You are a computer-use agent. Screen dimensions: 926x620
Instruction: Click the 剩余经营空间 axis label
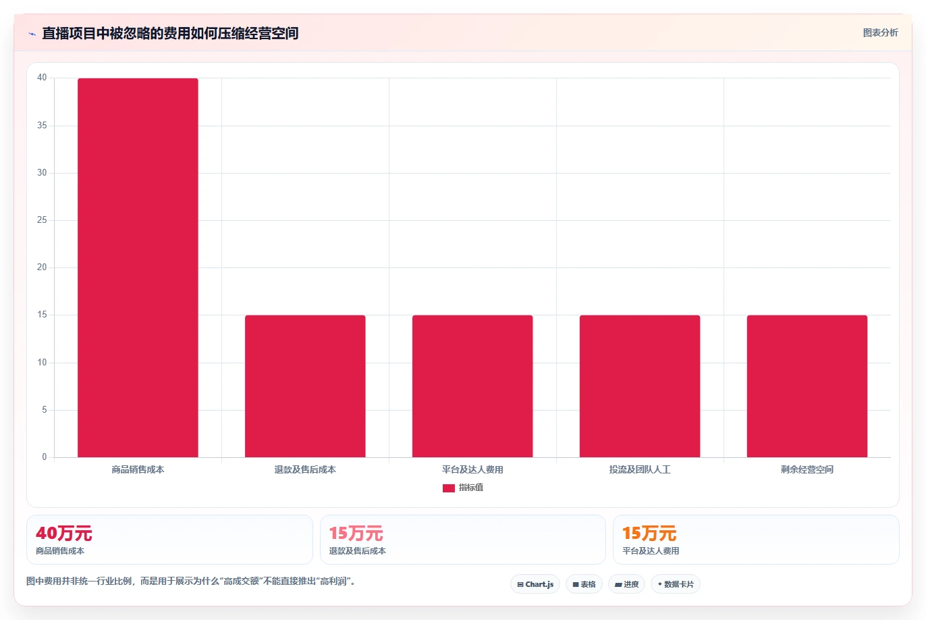pos(807,469)
